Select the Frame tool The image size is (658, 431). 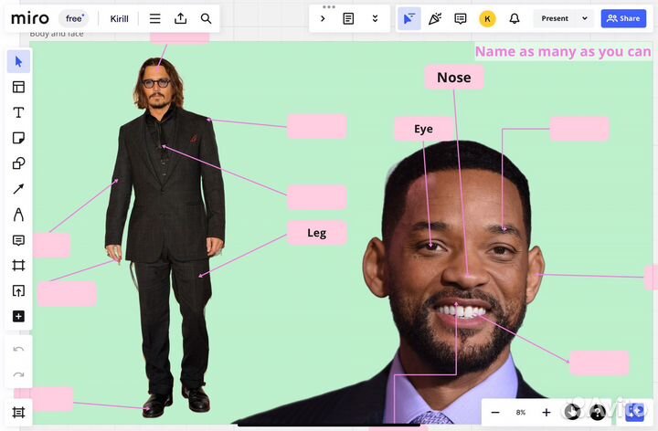click(18, 265)
